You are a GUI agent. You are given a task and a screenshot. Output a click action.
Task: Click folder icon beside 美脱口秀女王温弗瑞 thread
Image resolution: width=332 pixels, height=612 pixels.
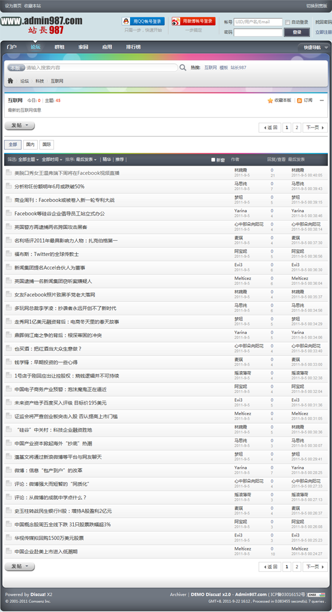click(x=8, y=173)
